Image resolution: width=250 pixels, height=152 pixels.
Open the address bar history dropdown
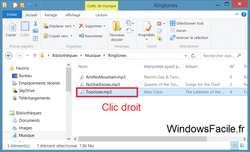(x=185, y=56)
